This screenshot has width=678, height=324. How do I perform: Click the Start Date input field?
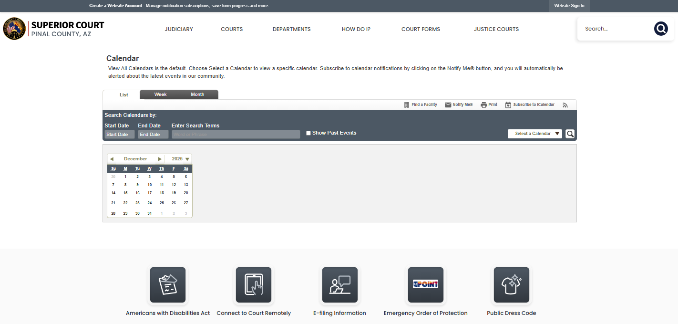pyautogui.click(x=119, y=135)
